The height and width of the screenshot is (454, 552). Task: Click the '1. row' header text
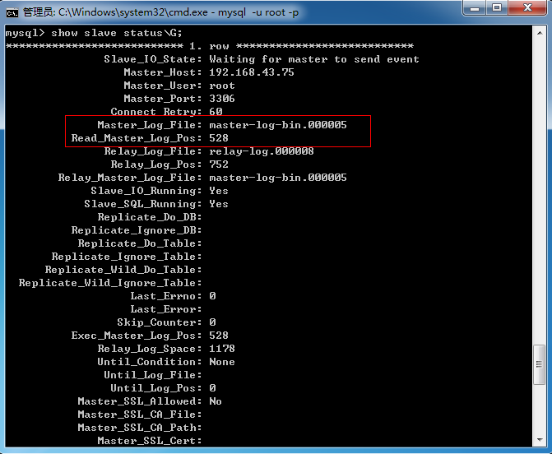(x=209, y=46)
